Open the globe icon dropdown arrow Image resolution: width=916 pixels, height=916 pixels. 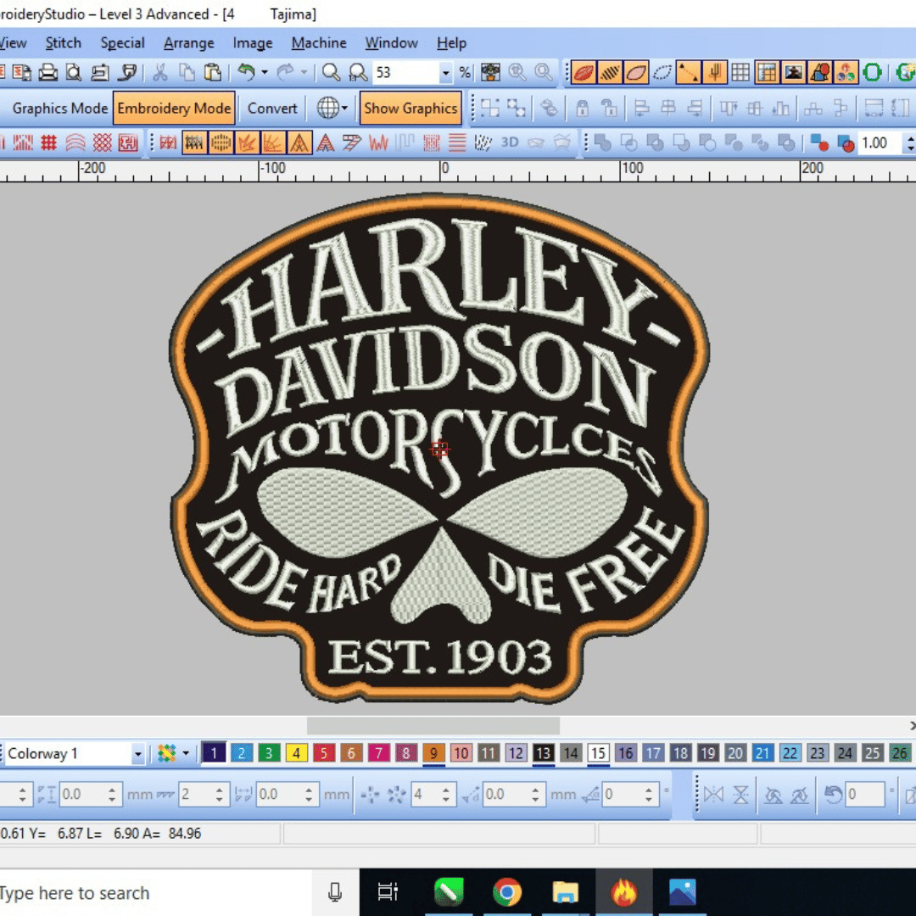point(344,108)
